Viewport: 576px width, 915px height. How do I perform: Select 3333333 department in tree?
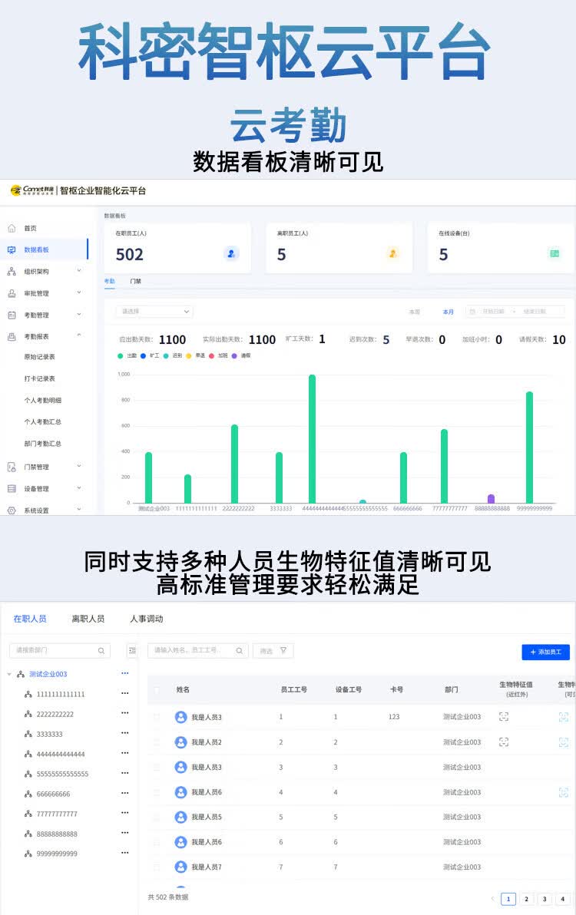point(50,734)
